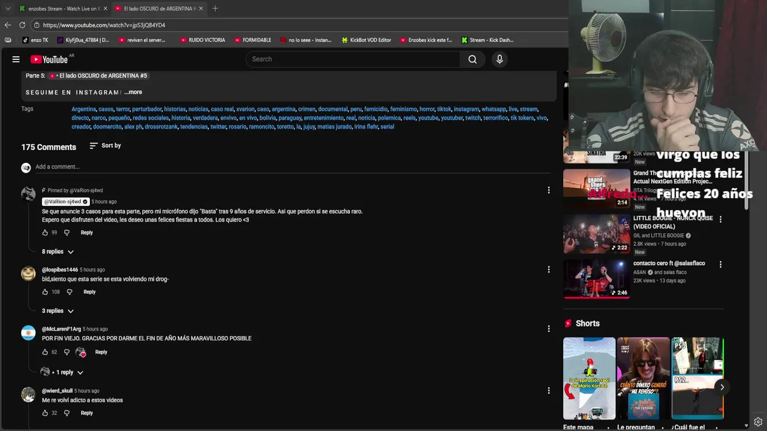Dislike McLarenF1Arg comment
Screen dimensions: 767x431
(67, 353)
